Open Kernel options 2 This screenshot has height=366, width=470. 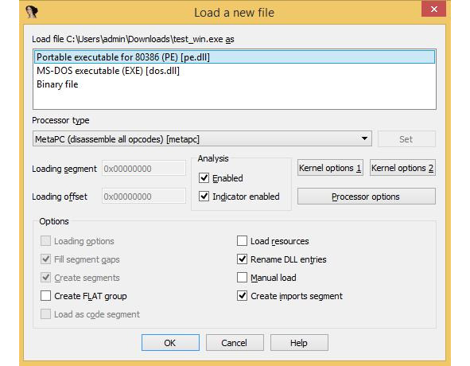(402, 168)
